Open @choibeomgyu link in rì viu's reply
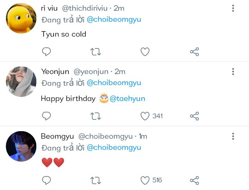249x190 pixels. (114, 19)
